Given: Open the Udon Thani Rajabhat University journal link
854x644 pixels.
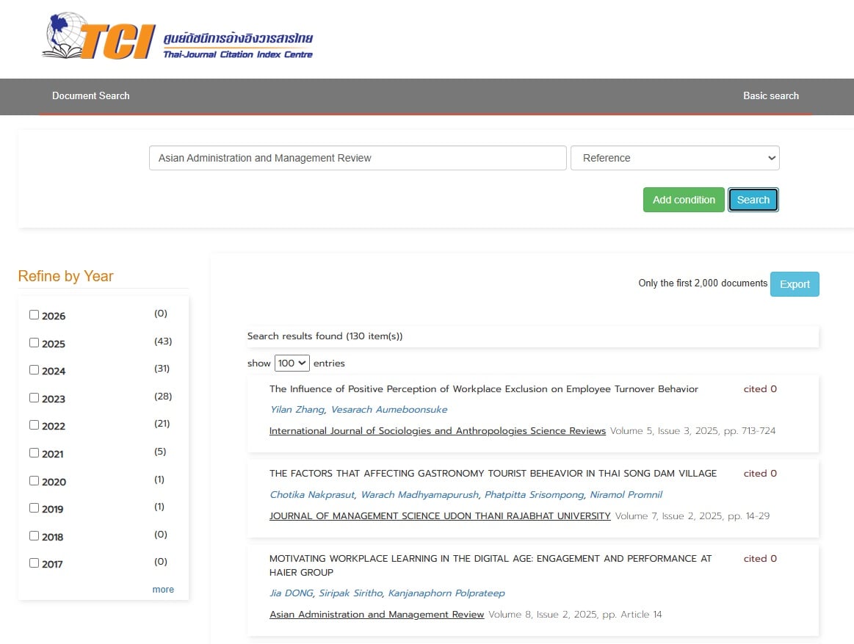Looking at the screenshot, I should [440, 515].
